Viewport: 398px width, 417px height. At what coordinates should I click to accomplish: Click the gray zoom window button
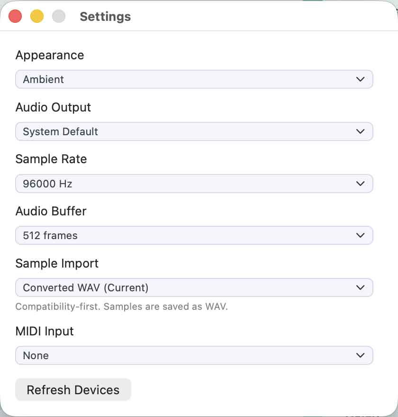click(x=59, y=17)
